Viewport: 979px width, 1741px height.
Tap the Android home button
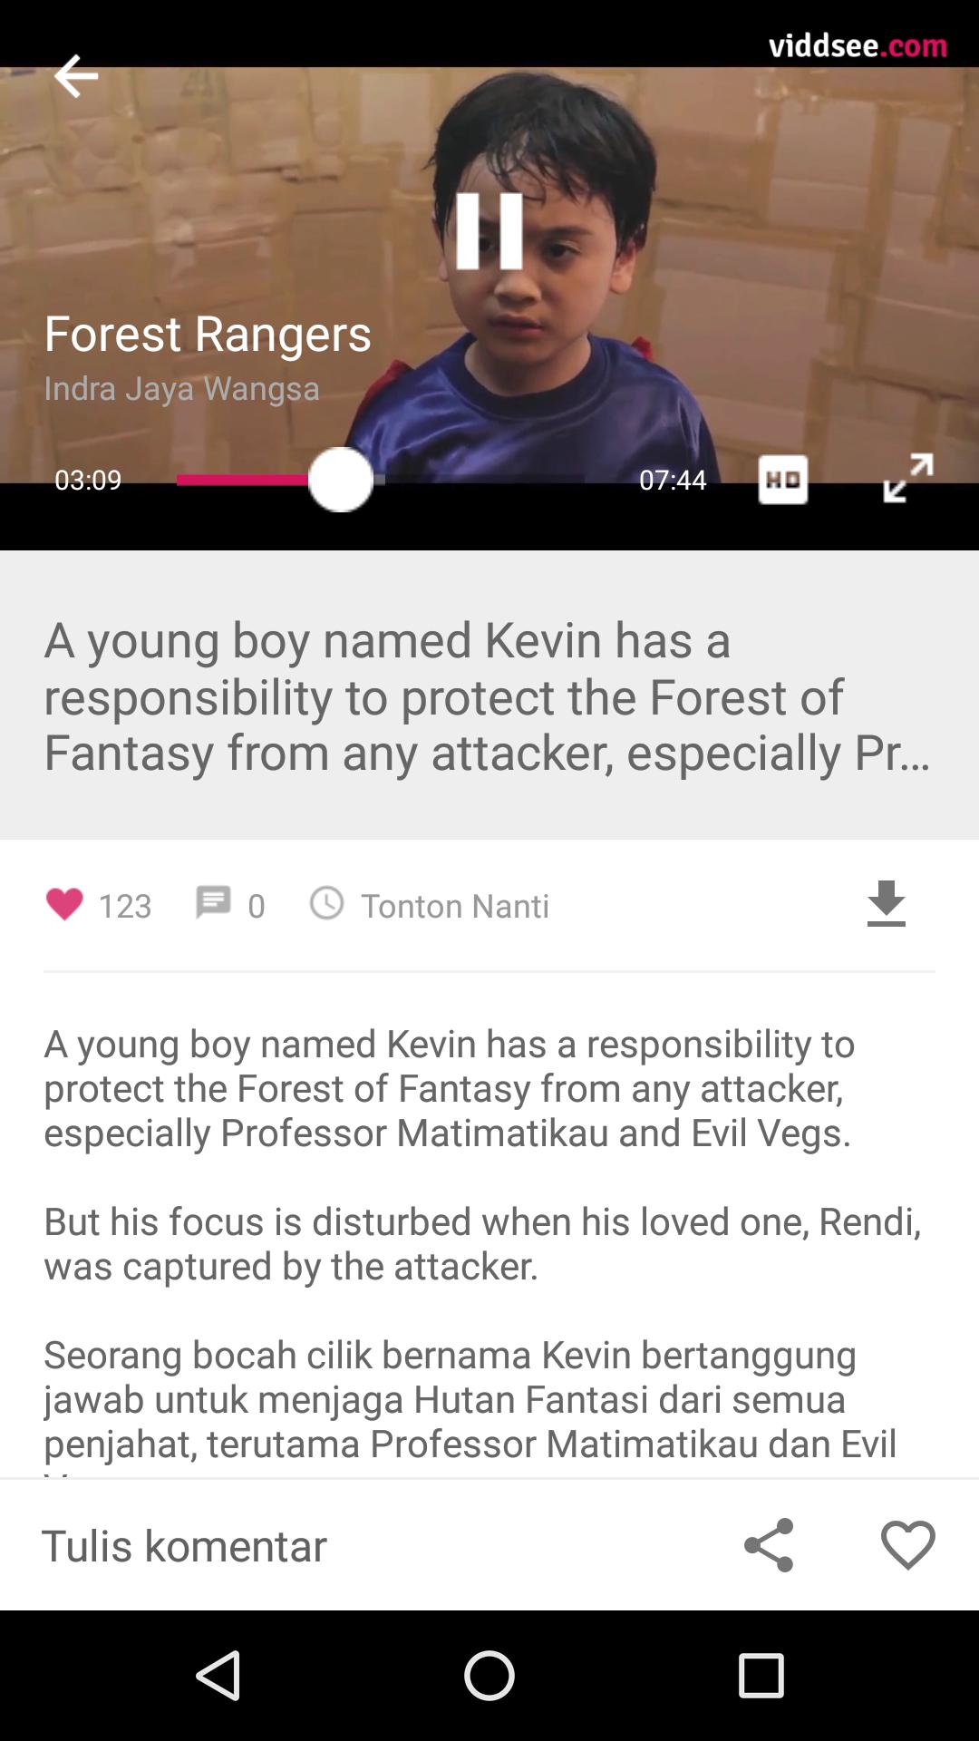point(489,1675)
